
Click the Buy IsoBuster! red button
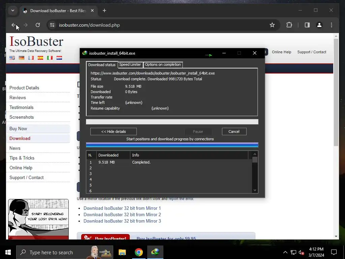pyautogui.click(x=105, y=237)
